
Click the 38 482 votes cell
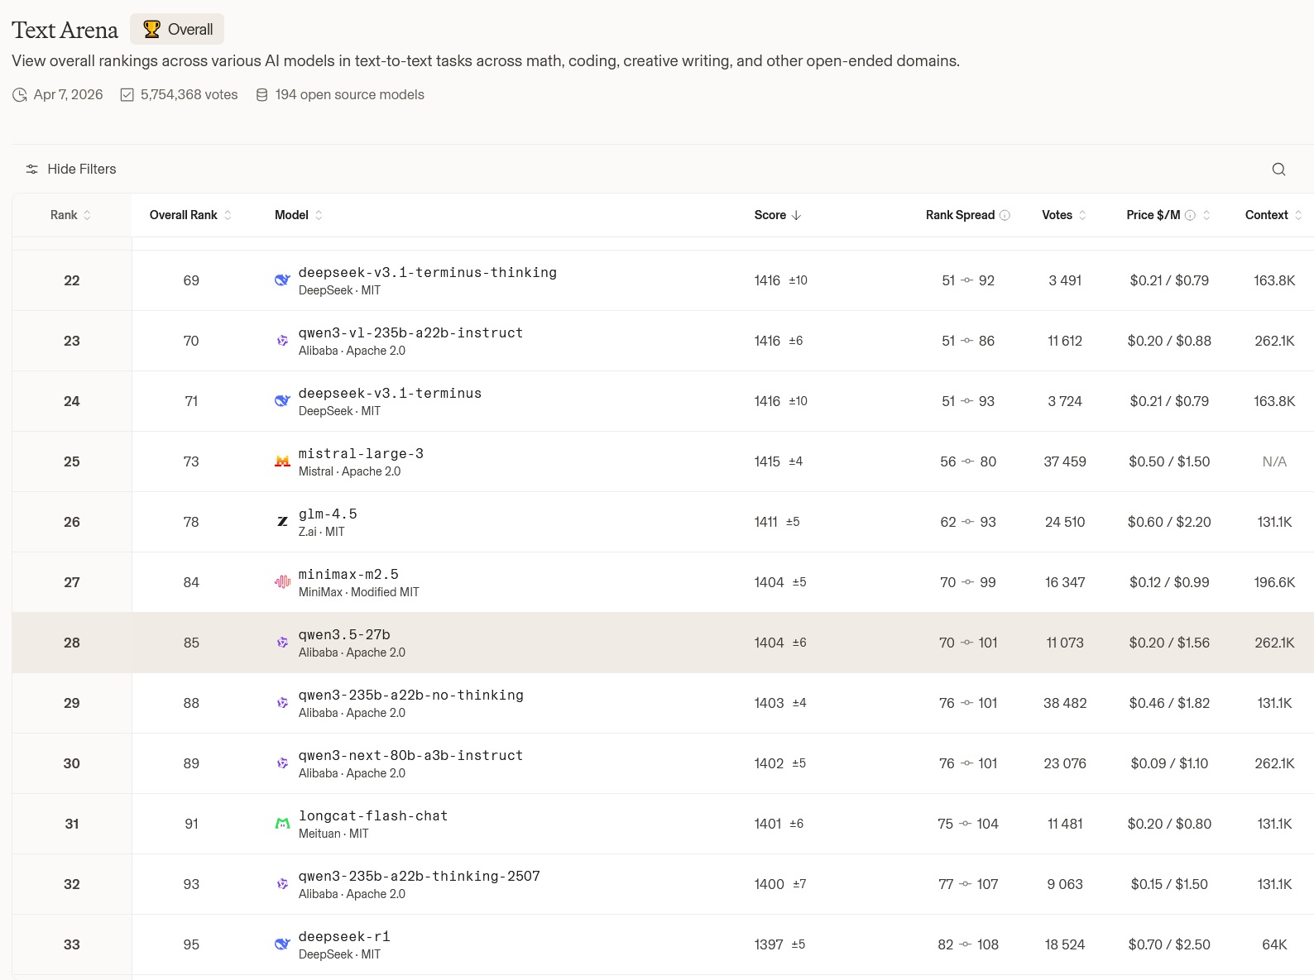[1065, 703]
